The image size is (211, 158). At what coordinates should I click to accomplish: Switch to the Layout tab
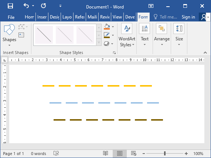point(67,17)
